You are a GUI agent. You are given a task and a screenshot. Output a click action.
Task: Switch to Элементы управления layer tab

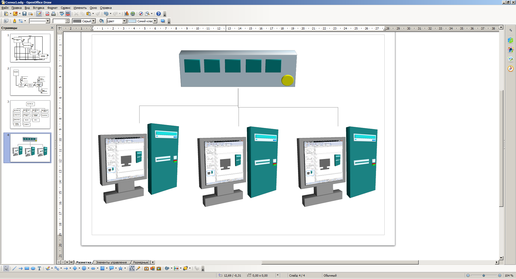click(111, 262)
